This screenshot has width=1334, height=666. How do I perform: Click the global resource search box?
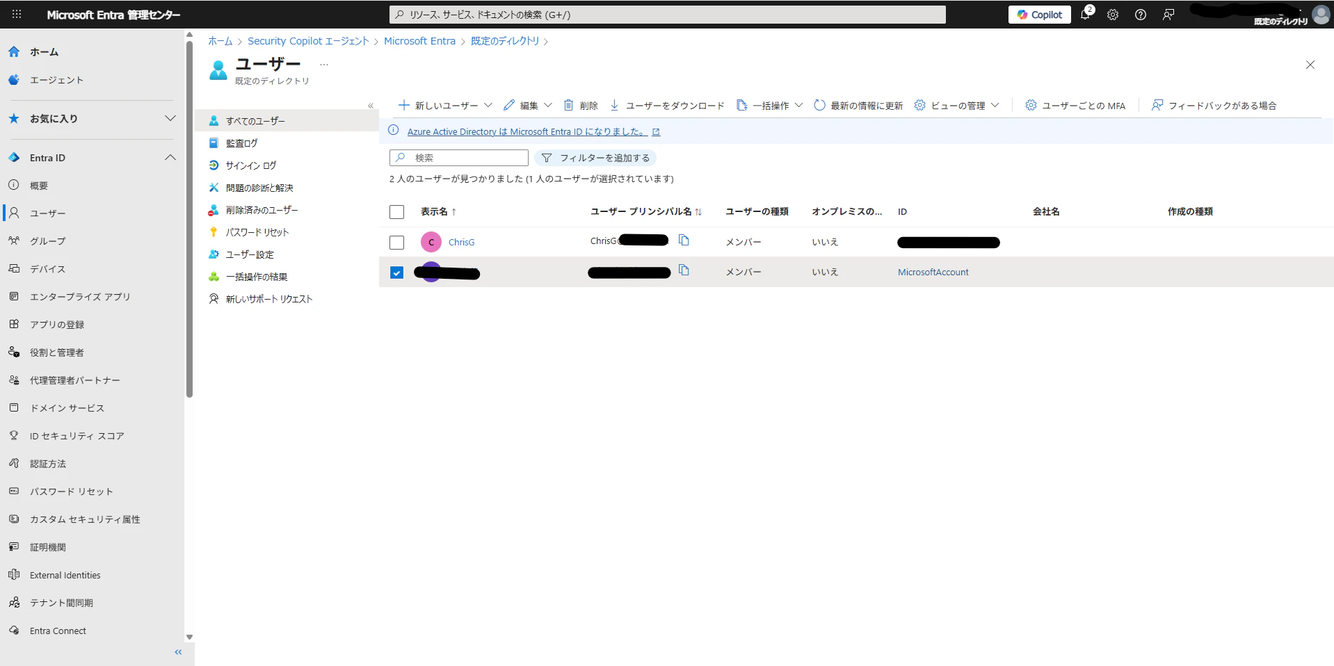pos(668,15)
